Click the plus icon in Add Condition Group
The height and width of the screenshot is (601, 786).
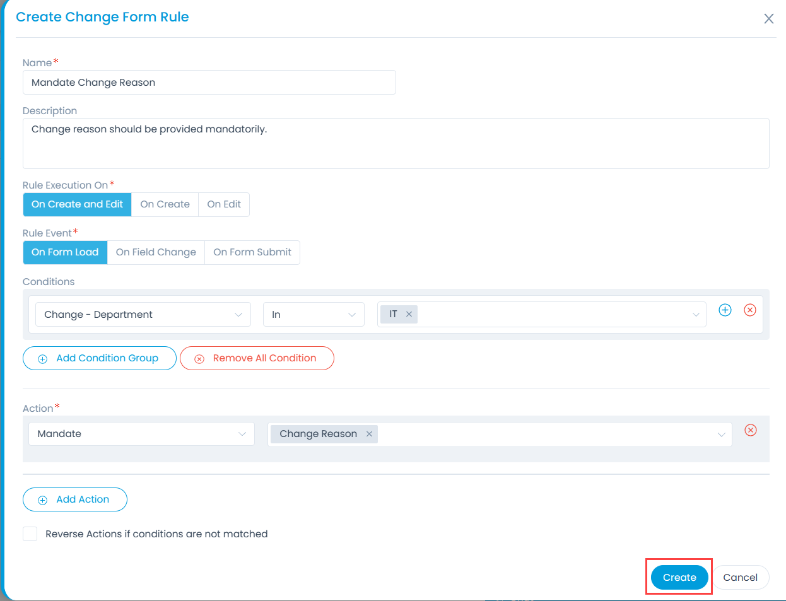tap(42, 358)
